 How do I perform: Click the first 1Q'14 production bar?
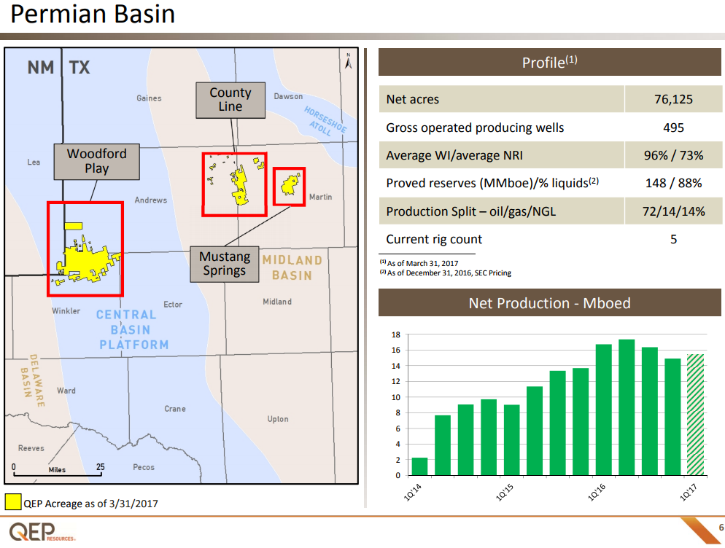[x=419, y=466]
